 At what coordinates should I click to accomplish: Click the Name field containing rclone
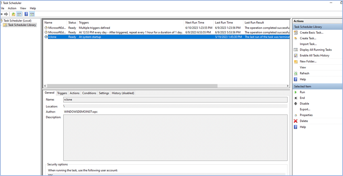tap(175, 99)
